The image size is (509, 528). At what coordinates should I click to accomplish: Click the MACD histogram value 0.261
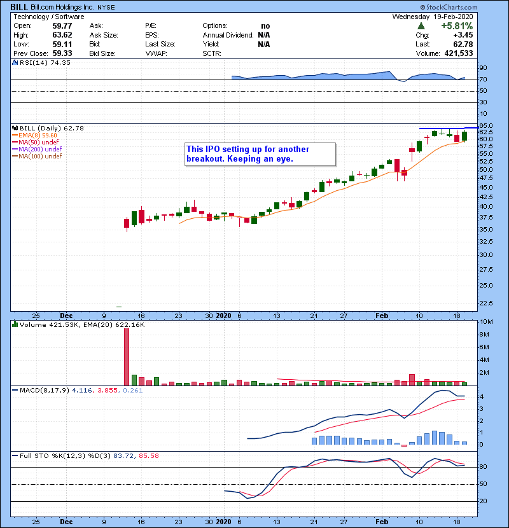click(133, 391)
